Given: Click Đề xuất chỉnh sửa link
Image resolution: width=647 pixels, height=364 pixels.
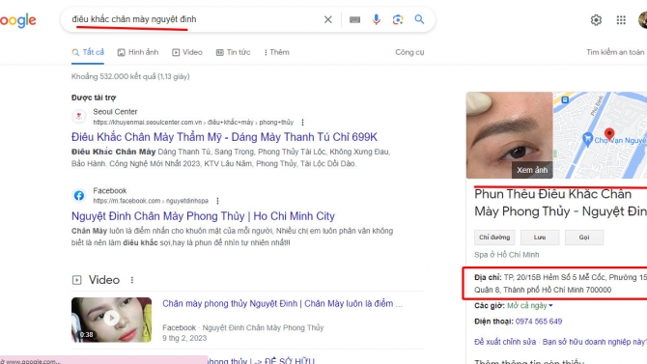Looking at the screenshot, I should [x=505, y=342].
